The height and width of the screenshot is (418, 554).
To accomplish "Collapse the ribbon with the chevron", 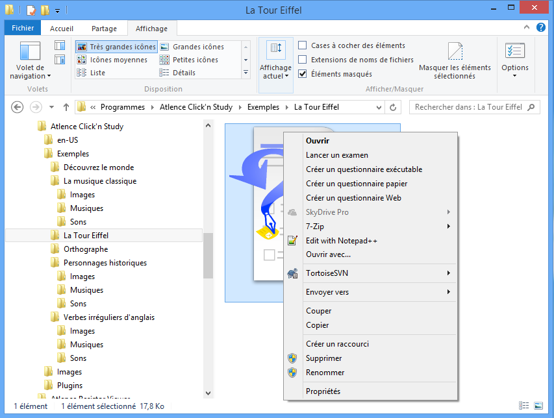I will click(x=527, y=27).
